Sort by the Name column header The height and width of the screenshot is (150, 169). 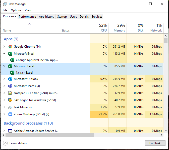coord(30,28)
